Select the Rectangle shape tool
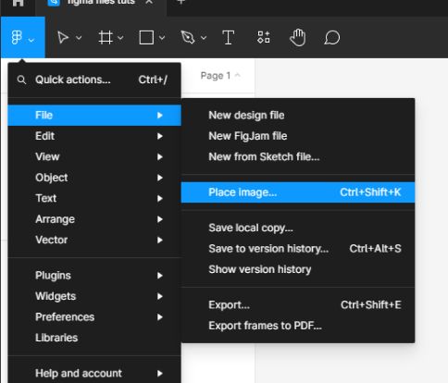The height and width of the screenshot is (383, 448). (146, 38)
